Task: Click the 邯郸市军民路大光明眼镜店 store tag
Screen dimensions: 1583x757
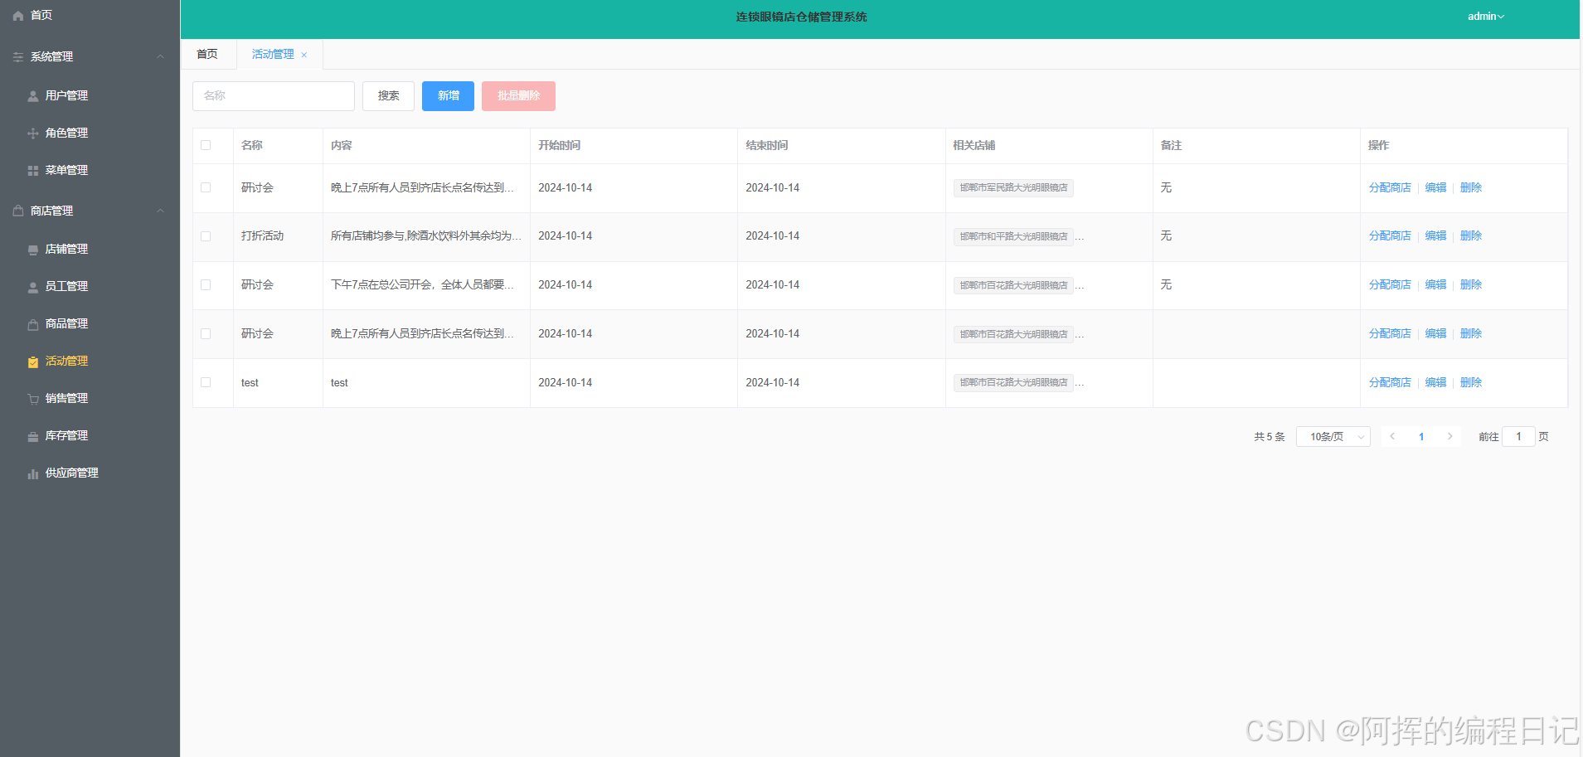Action: 1013,188
